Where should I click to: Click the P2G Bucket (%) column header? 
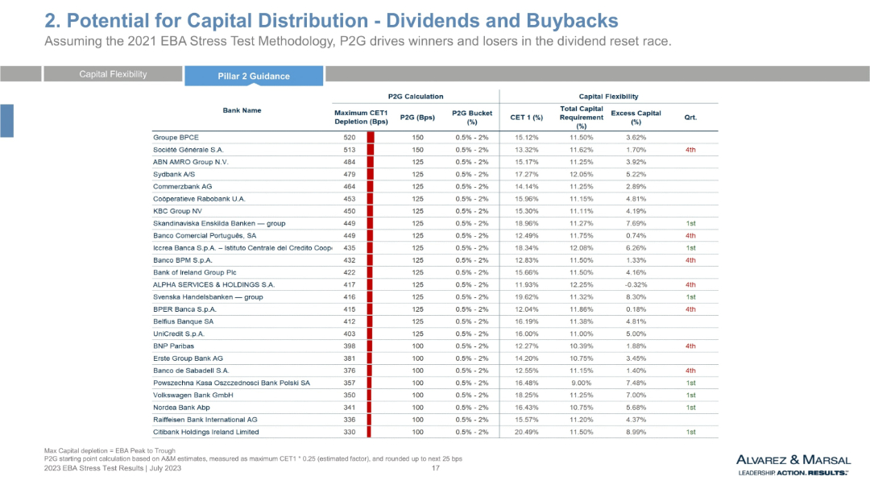pyautogui.click(x=471, y=117)
